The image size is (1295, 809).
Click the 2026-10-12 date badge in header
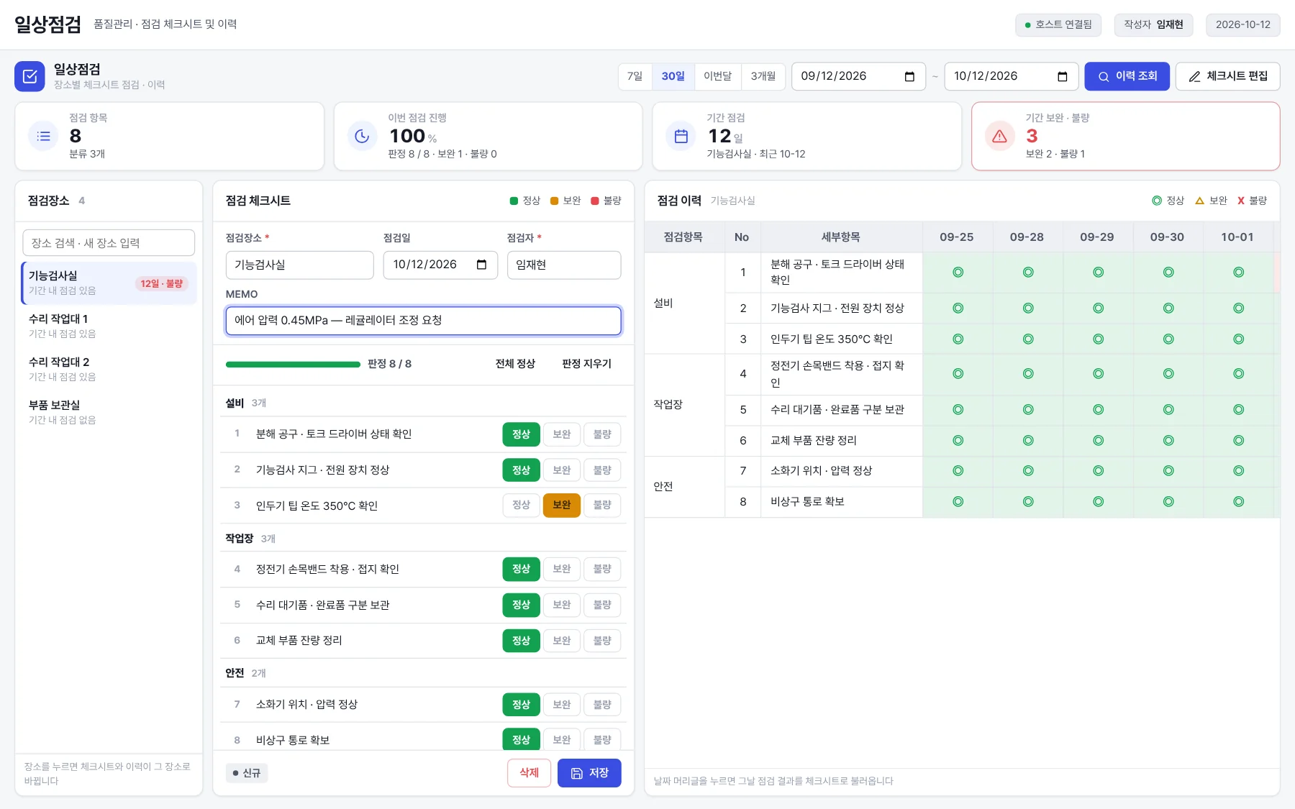coord(1243,24)
